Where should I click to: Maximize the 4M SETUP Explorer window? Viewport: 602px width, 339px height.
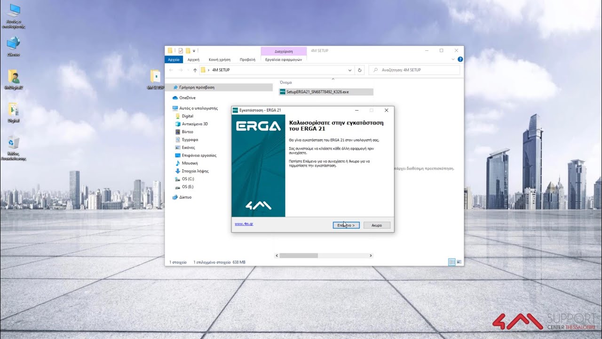[441, 50]
